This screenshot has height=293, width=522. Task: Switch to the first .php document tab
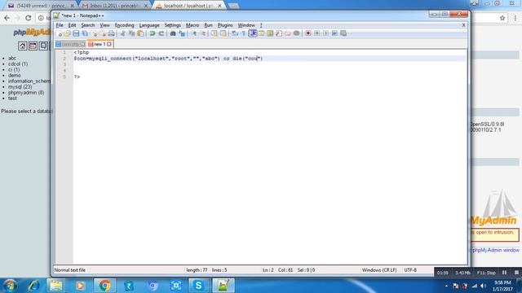pos(70,44)
